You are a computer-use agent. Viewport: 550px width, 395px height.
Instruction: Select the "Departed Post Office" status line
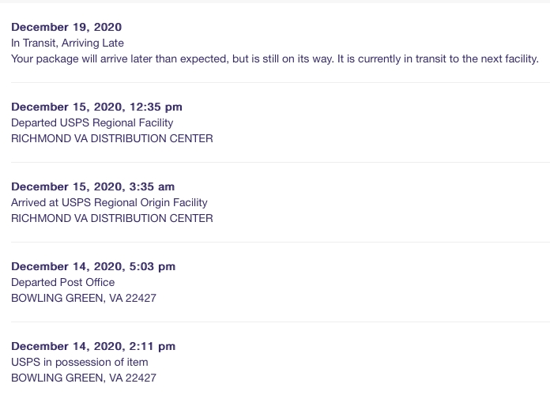[x=62, y=282]
